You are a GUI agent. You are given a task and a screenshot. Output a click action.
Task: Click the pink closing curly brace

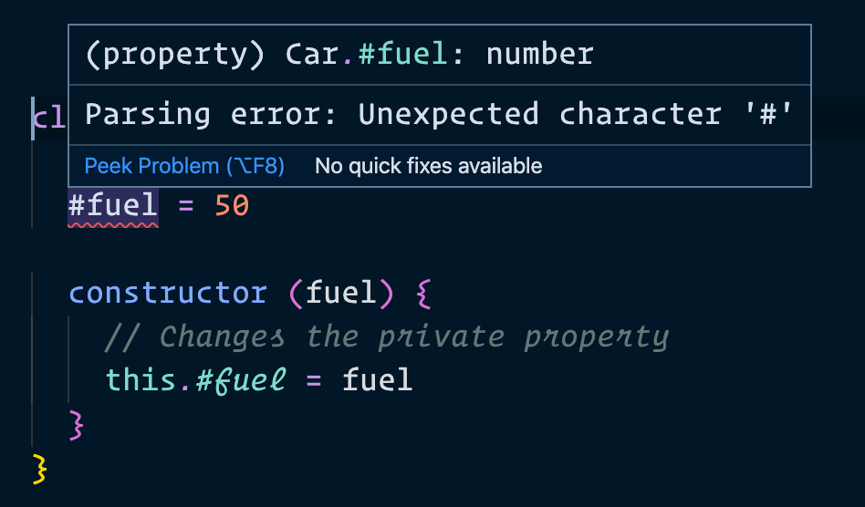coord(78,423)
